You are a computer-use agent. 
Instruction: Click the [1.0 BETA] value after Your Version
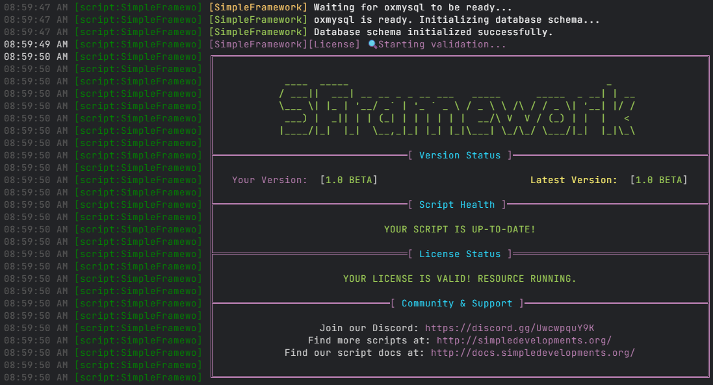[349, 180]
